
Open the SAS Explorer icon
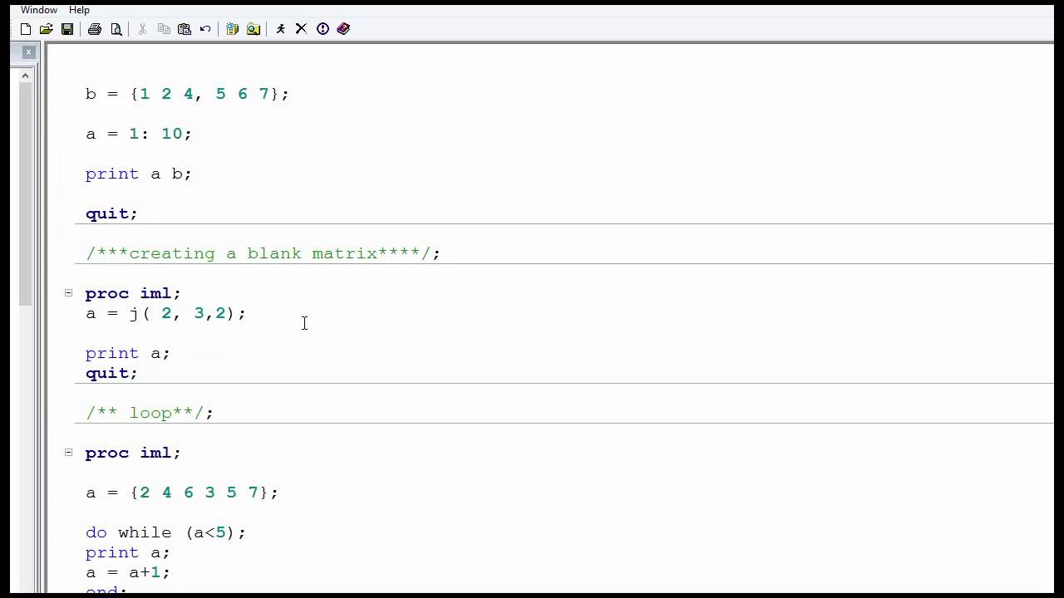pyautogui.click(x=254, y=29)
